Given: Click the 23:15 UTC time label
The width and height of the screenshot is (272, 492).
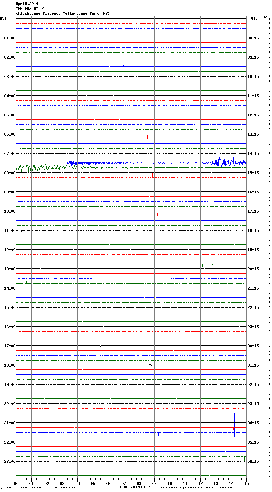Looking at the screenshot, I should coord(253,327).
